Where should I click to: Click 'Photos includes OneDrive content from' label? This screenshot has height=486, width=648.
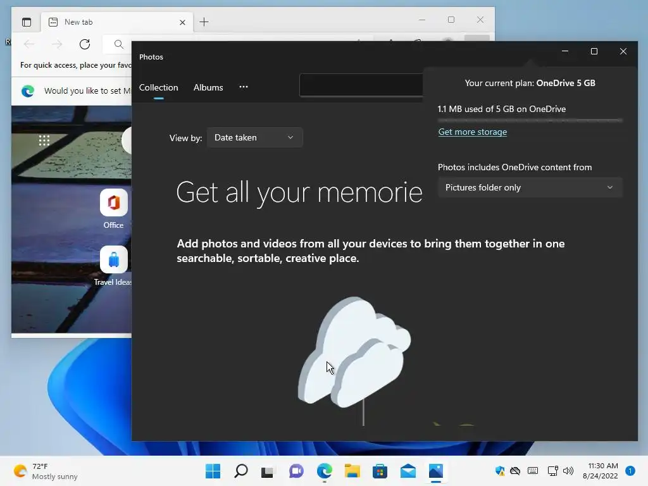pyautogui.click(x=514, y=167)
